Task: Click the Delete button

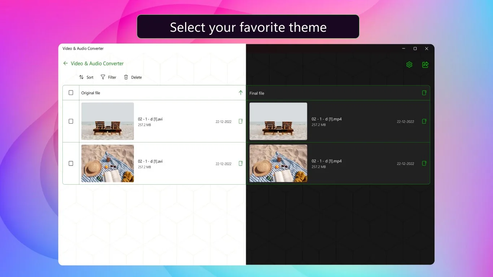Action: coord(133,77)
